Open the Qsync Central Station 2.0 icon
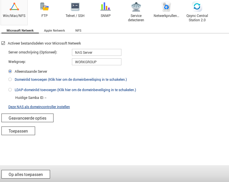 [x=197, y=7]
